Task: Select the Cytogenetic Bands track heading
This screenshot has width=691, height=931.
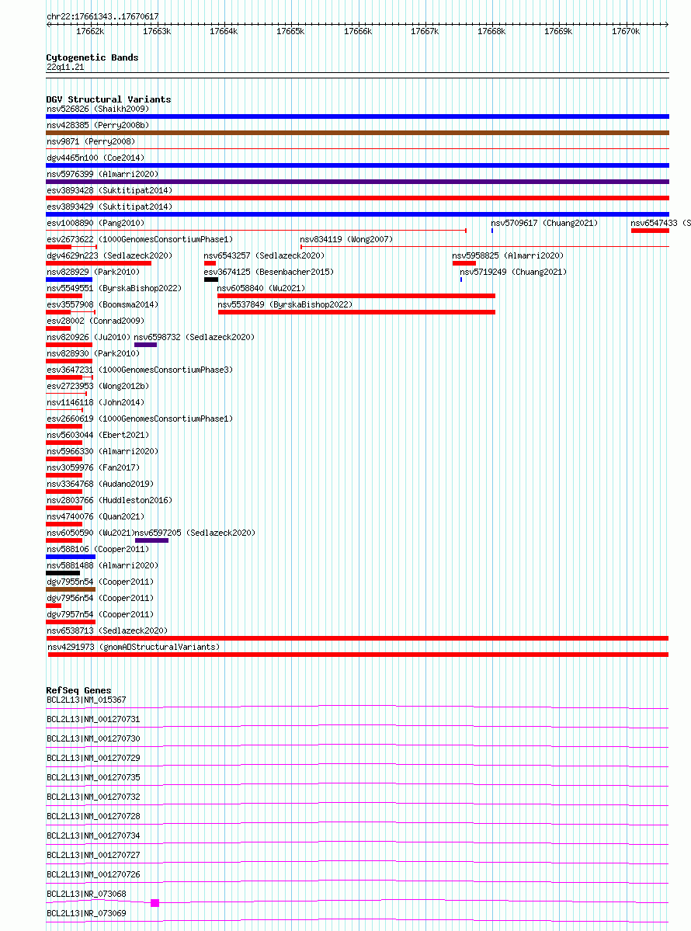Action: pyautogui.click(x=92, y=57)
